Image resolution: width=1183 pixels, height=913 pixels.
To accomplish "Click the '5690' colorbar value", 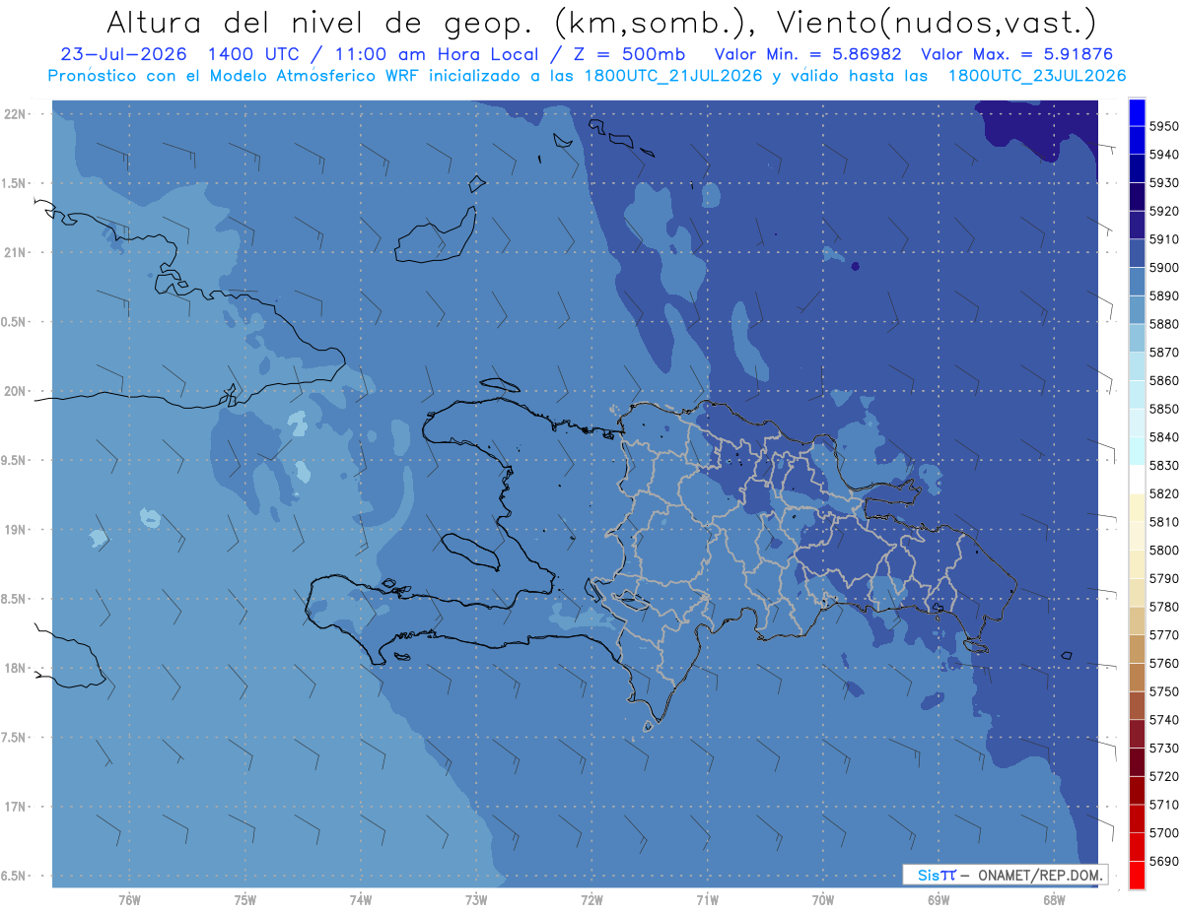I will click(1163, 862).
